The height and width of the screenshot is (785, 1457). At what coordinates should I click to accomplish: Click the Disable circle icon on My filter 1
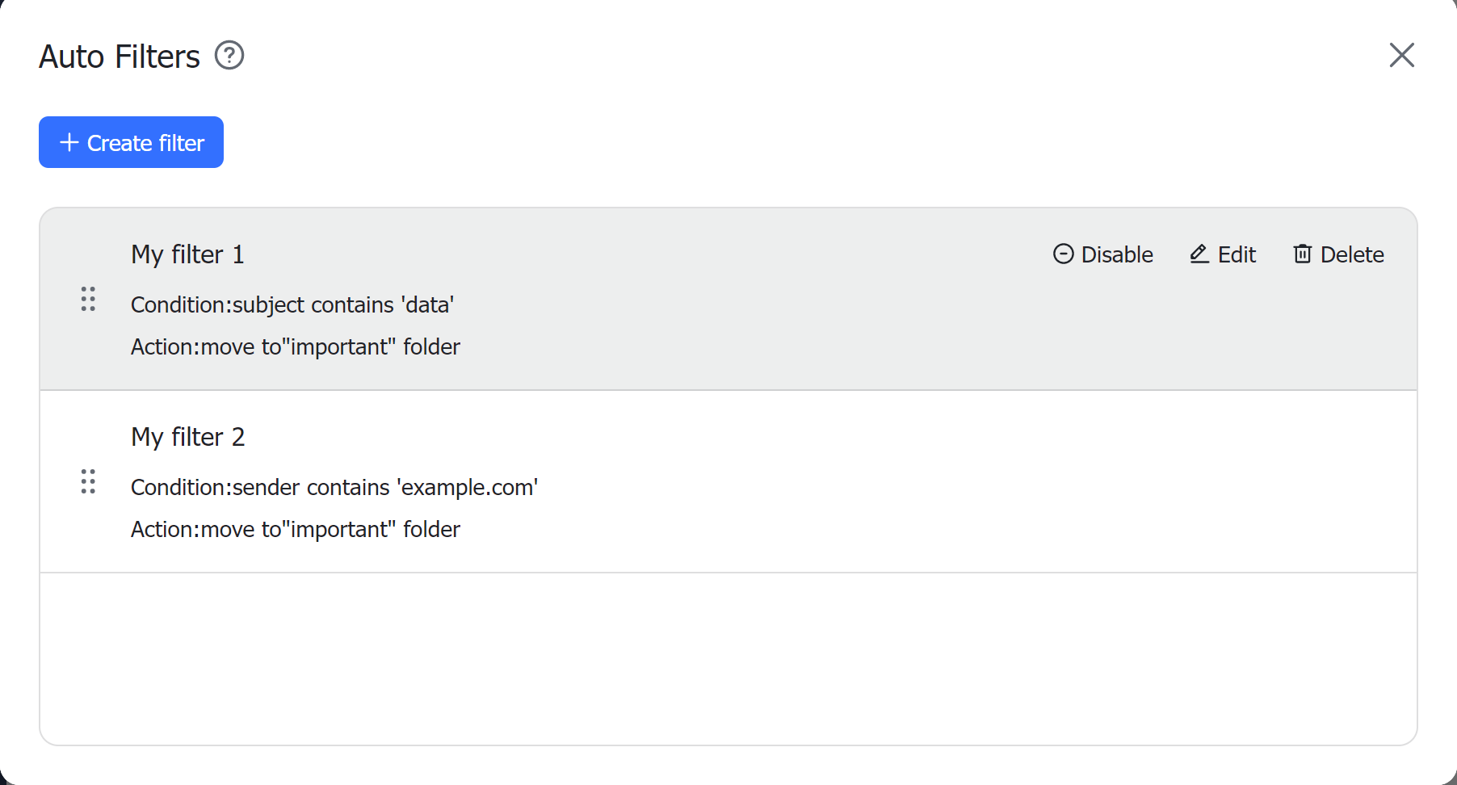click(1063, 254)
